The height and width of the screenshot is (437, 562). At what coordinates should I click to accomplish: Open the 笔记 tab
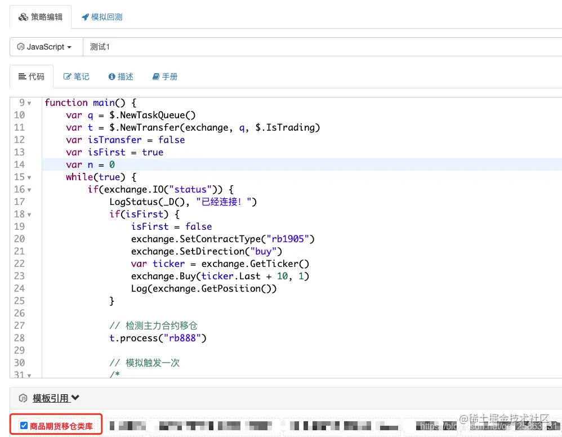pyautogui.click(x=77, y=77)
